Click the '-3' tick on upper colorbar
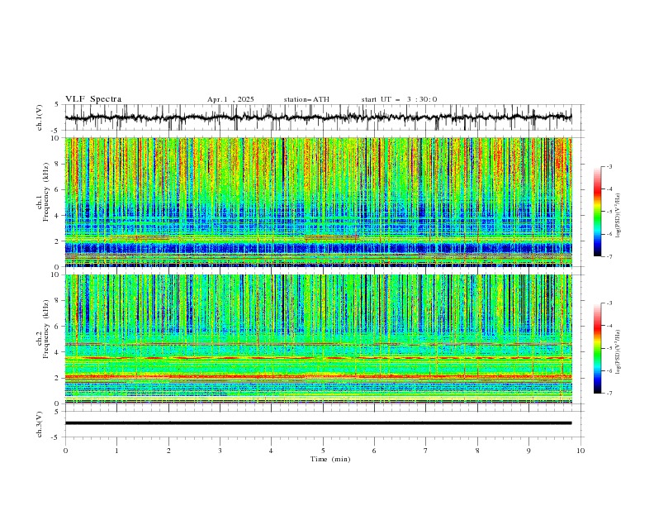The height and width of the screenshot is (506, 654). point(609,166)
